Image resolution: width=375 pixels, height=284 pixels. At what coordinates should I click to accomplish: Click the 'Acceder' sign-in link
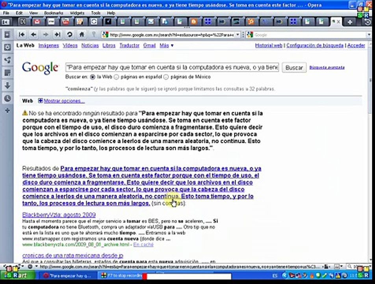(356, 45)
